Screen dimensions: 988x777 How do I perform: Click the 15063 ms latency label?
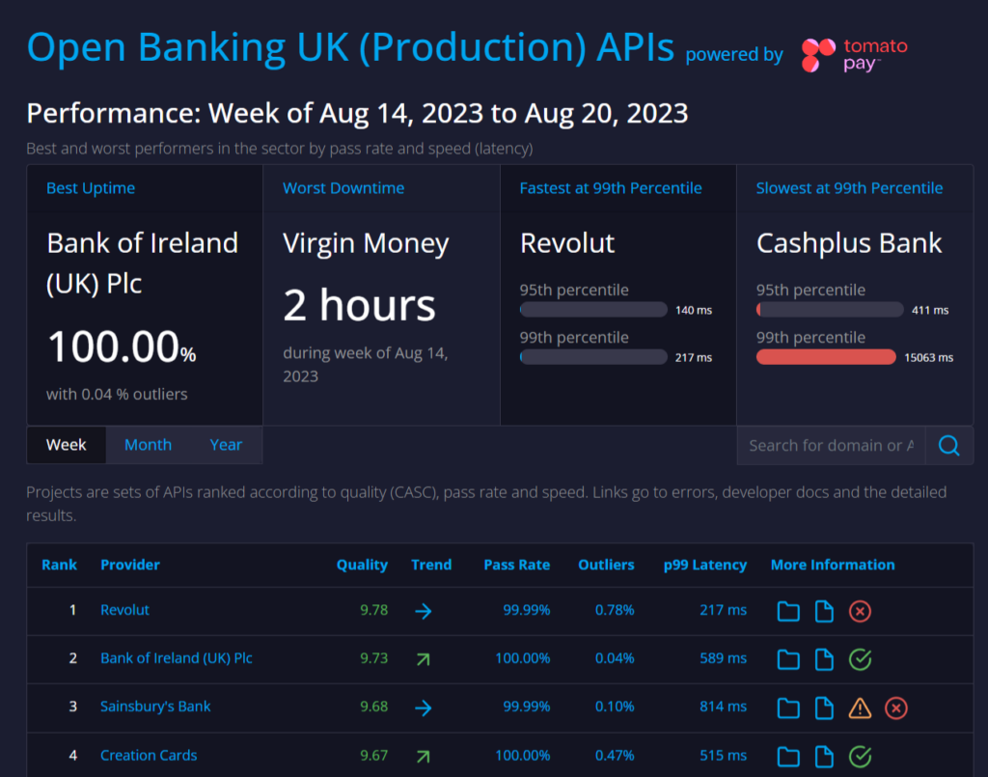pos(928,357)
